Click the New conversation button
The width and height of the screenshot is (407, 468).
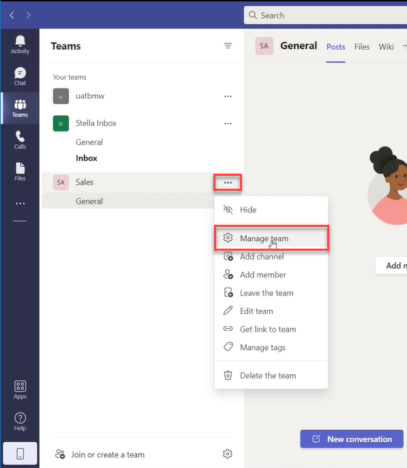(352, 439)
